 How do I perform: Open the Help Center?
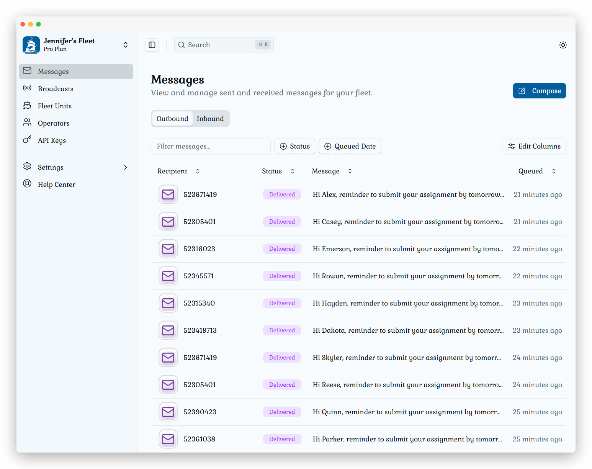(57, 185)
